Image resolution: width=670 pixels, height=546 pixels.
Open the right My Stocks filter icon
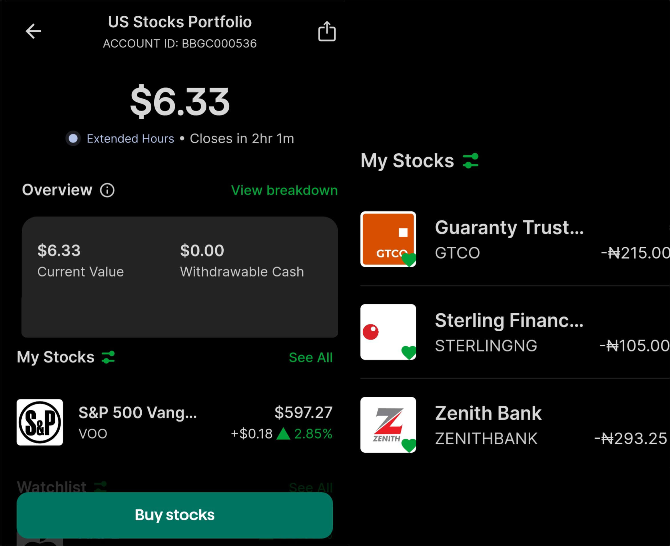[x=471, y=161]
